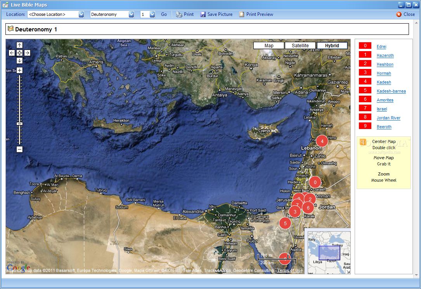Click red number box 1 in legend
This screenshot has width=421, height=289.
click(x=365, y=55)
